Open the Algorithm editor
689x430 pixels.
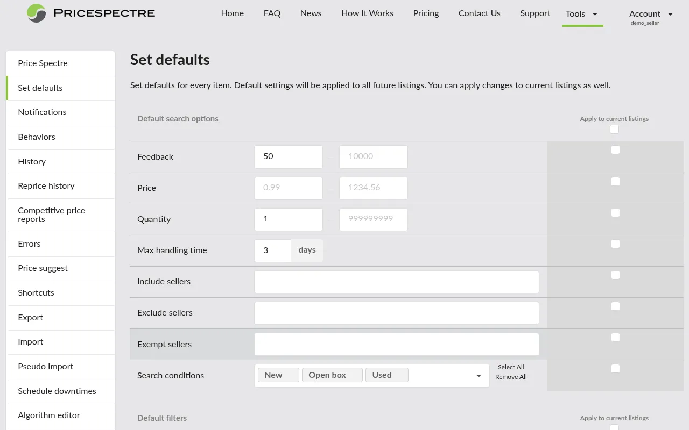(49, 415)
